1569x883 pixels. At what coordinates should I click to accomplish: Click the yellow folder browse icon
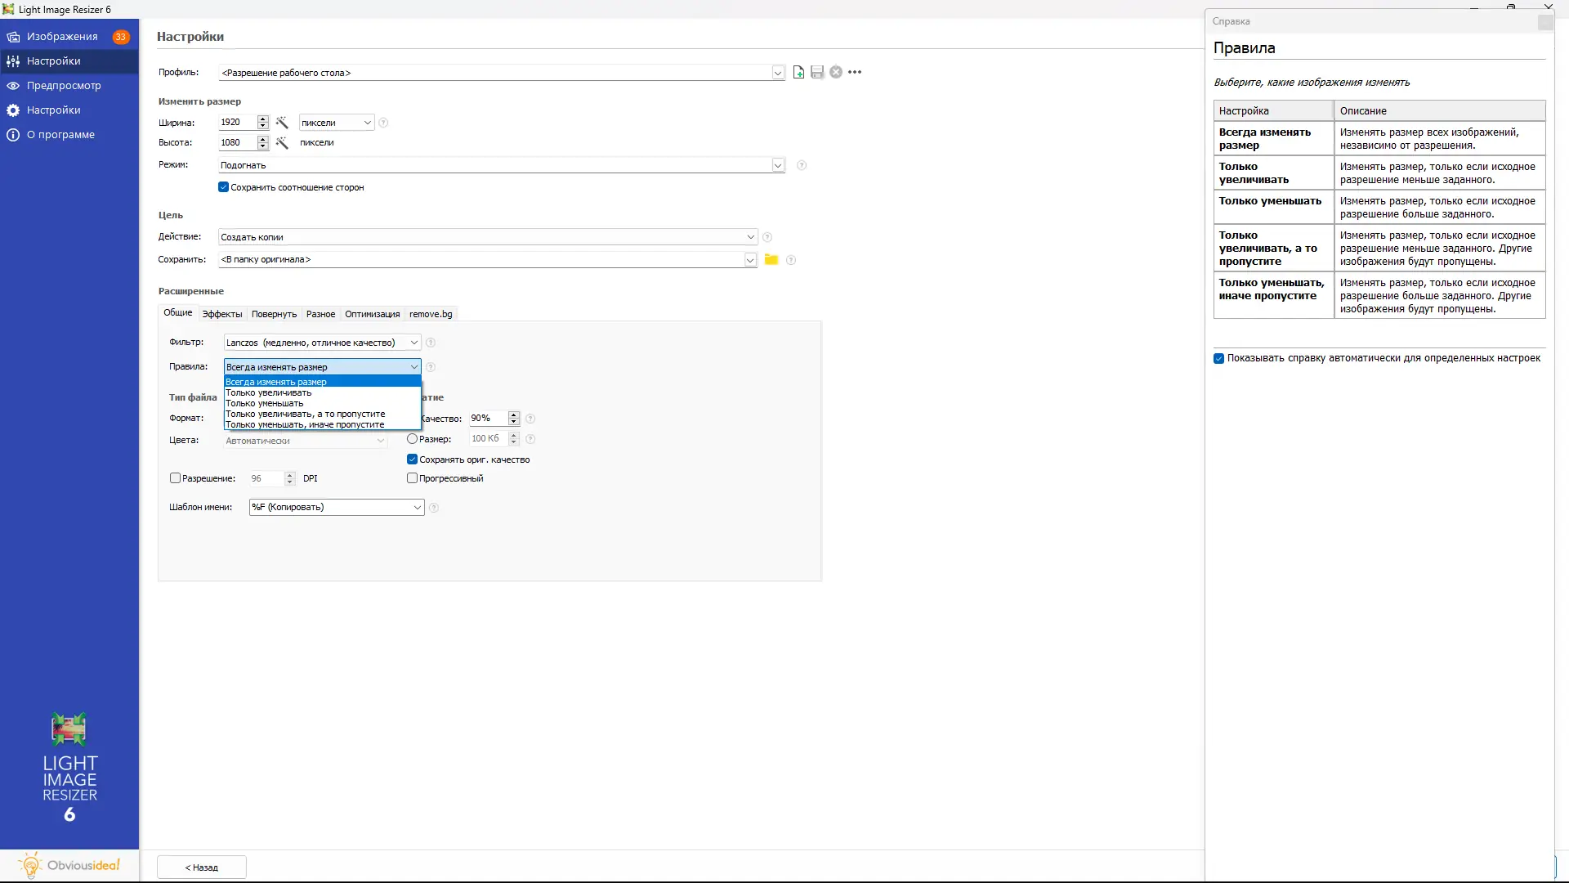(771, 260)
